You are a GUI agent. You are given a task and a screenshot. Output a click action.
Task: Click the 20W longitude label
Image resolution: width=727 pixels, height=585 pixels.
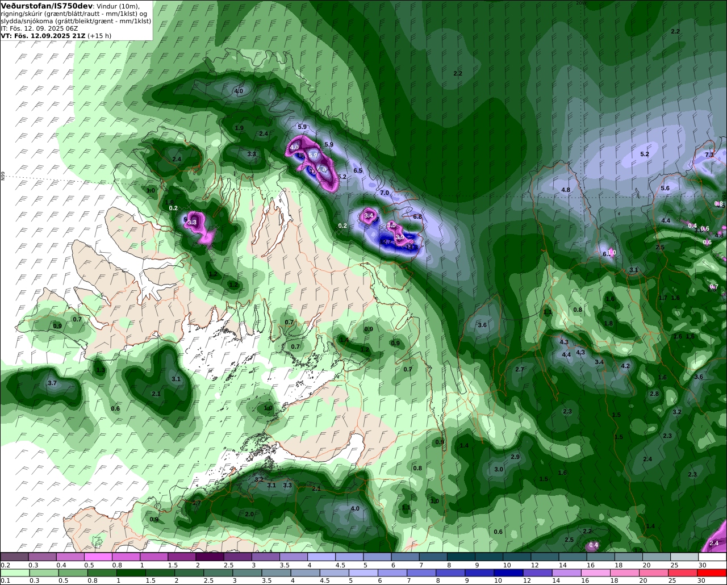pyautogui.click(x=580, y=3)
